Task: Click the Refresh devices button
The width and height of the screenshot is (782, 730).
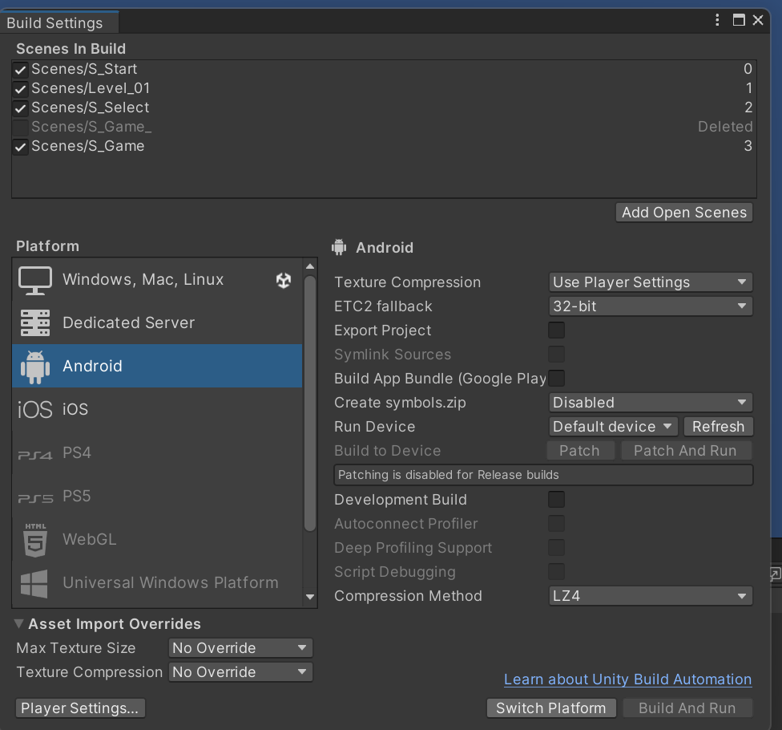Action: point(718,427)
